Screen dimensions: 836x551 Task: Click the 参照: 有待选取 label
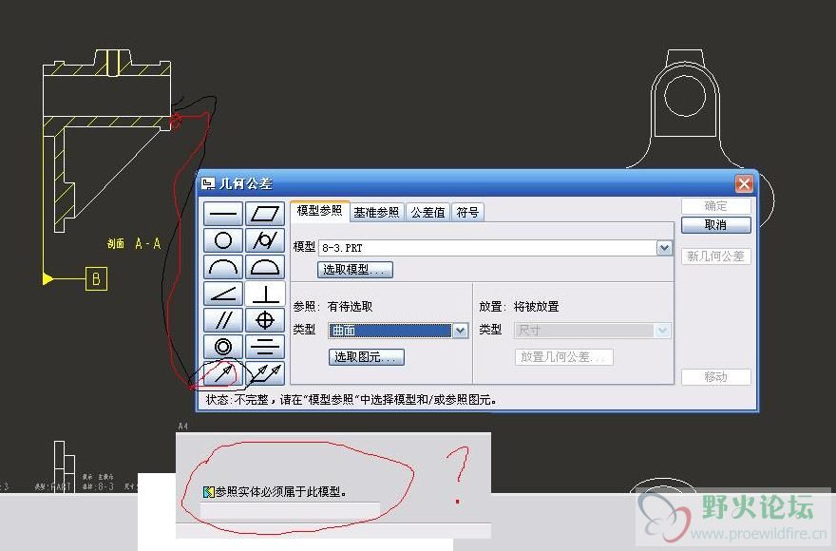click(332, 307)
